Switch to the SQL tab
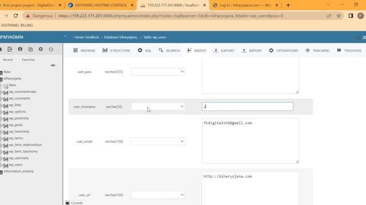 coord(145,51)
